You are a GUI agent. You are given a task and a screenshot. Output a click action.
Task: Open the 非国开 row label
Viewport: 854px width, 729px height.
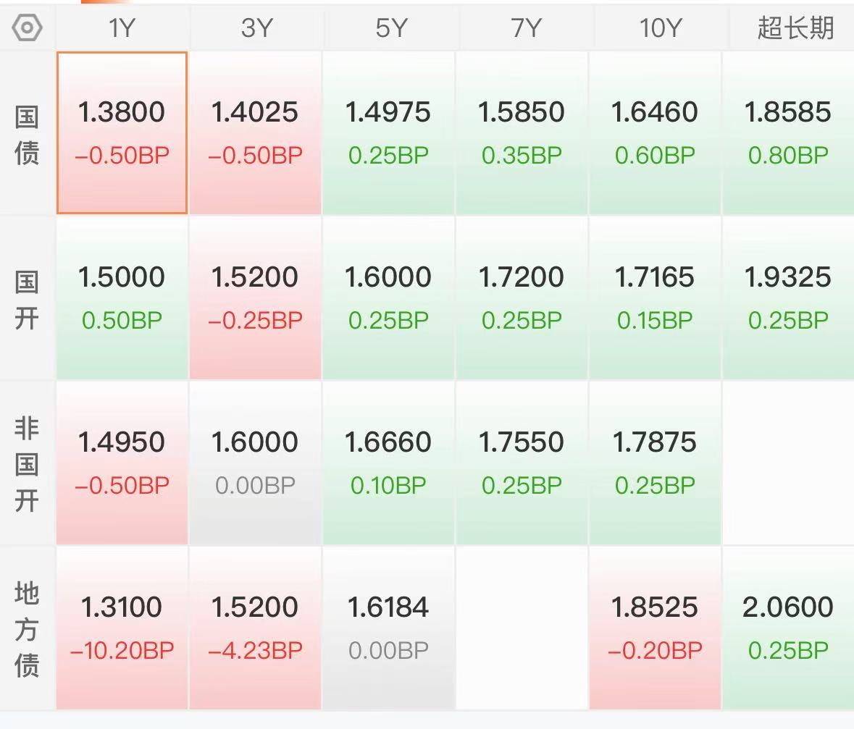pos(27,465)
